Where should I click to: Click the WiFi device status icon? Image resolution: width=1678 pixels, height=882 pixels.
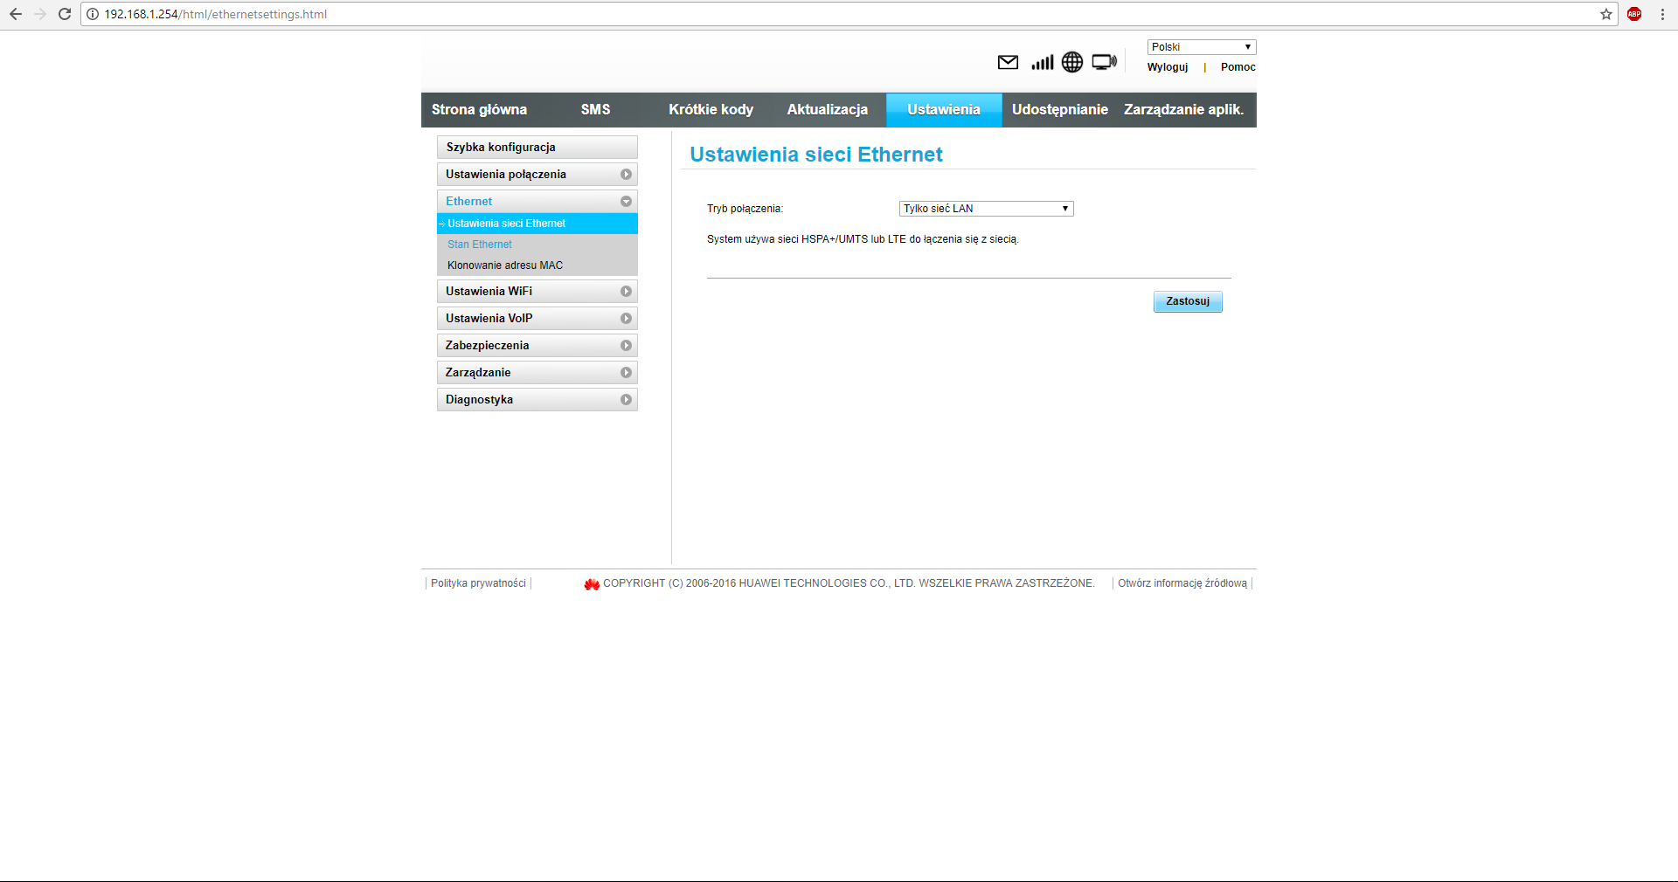click(x=1105, y=62)
